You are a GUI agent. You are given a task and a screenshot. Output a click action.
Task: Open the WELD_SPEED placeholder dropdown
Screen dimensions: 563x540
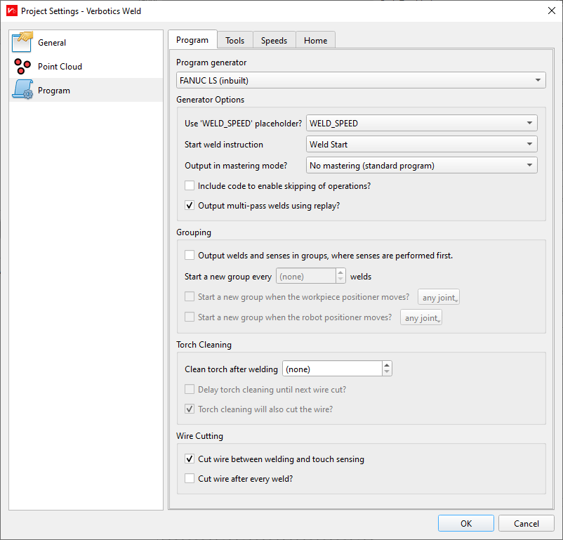click(421, 123)
